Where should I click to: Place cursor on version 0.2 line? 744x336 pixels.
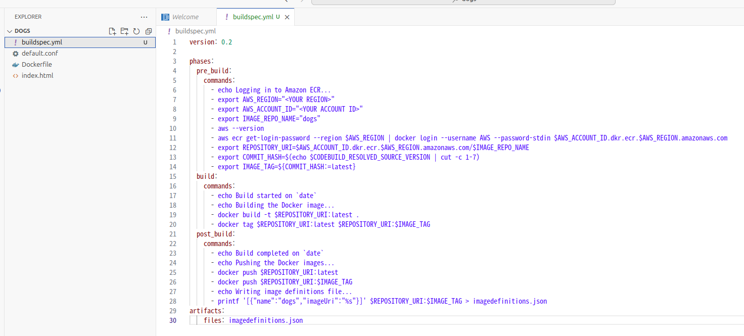(x=210, y=42)
